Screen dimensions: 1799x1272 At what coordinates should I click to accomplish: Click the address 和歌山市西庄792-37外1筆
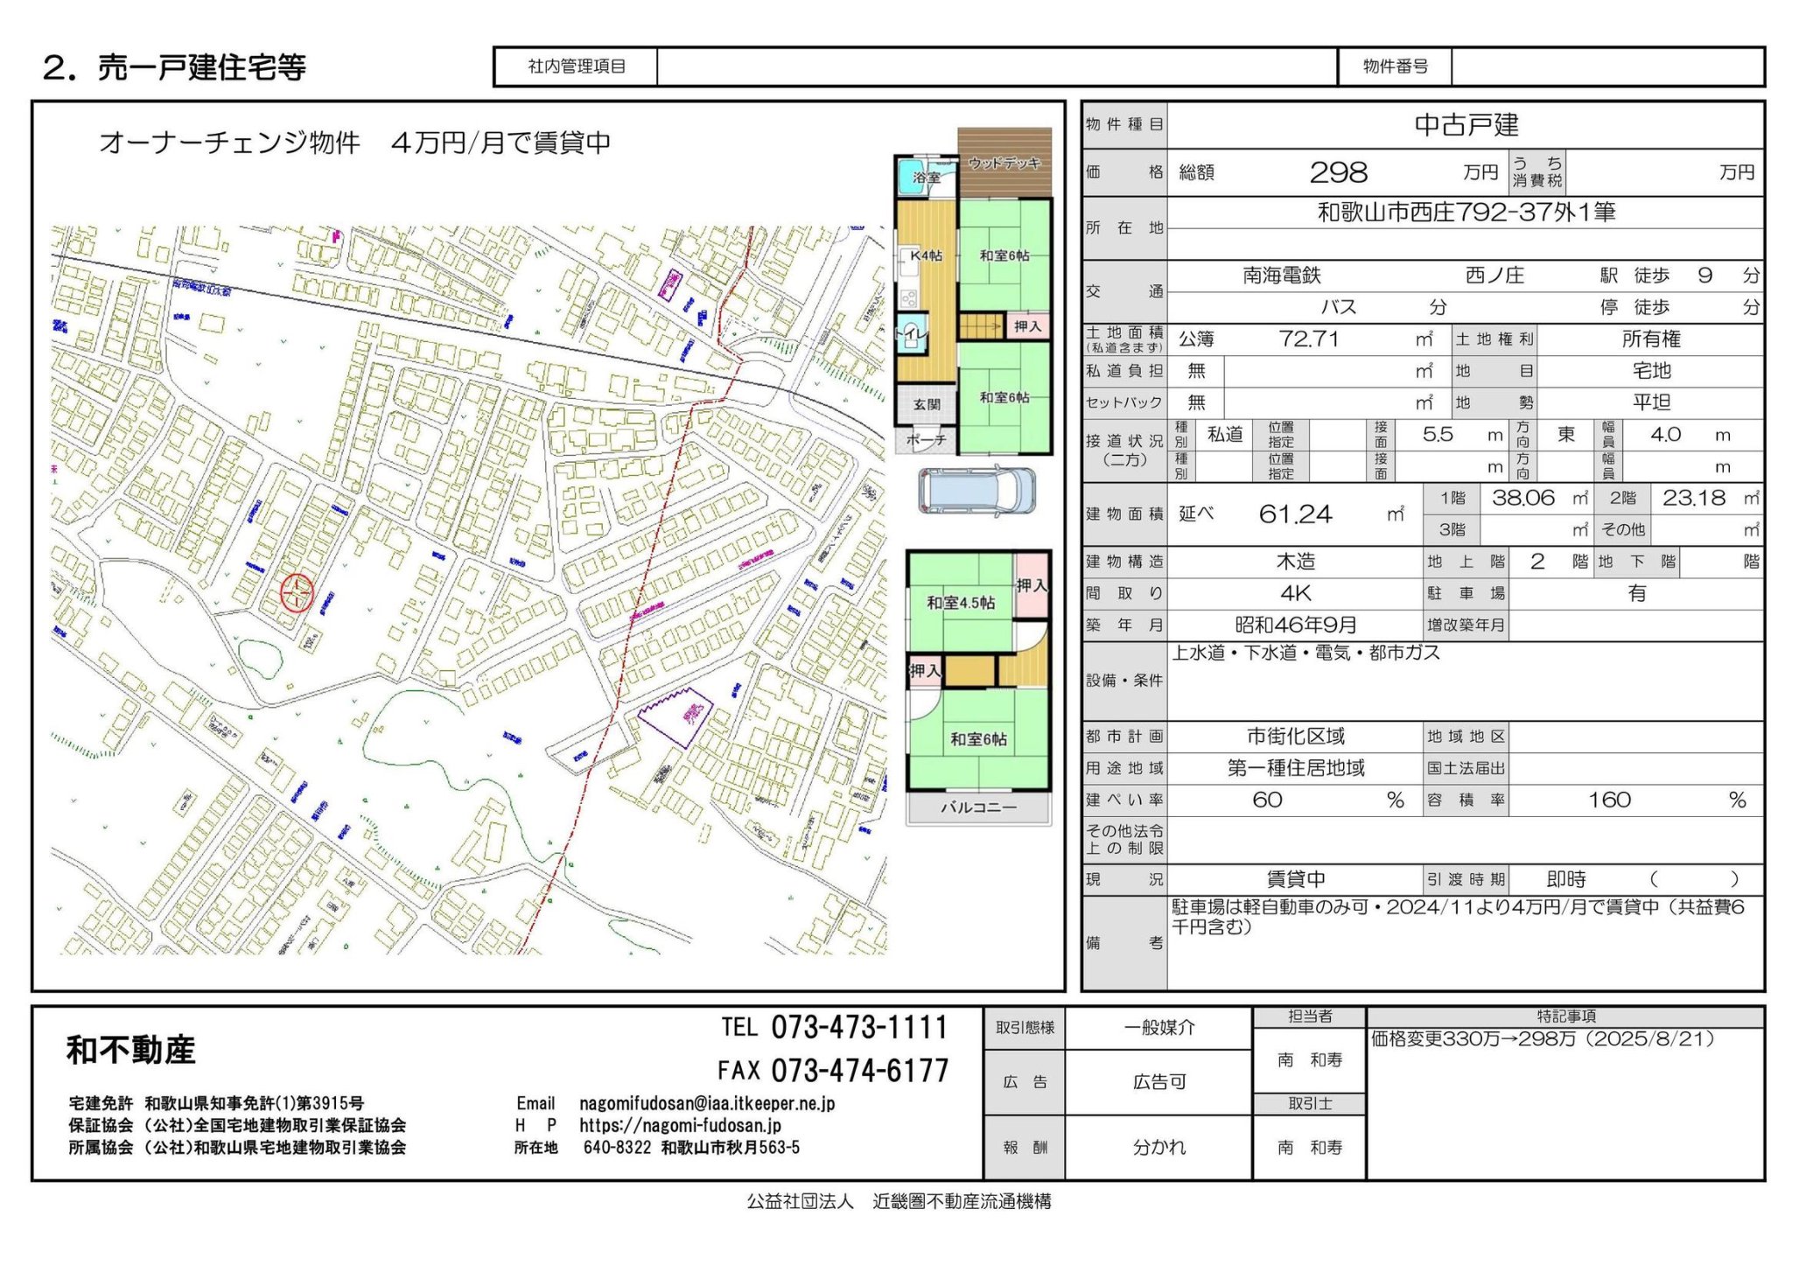1466,213
